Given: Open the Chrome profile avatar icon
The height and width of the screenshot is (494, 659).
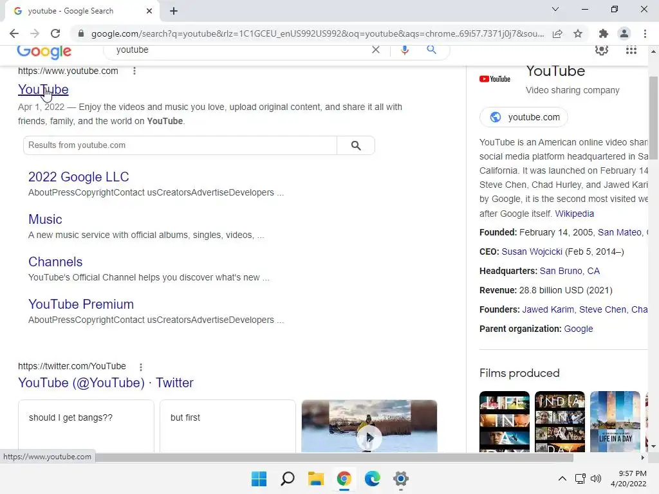Looking at the screenshot, I should coord(624,33).
